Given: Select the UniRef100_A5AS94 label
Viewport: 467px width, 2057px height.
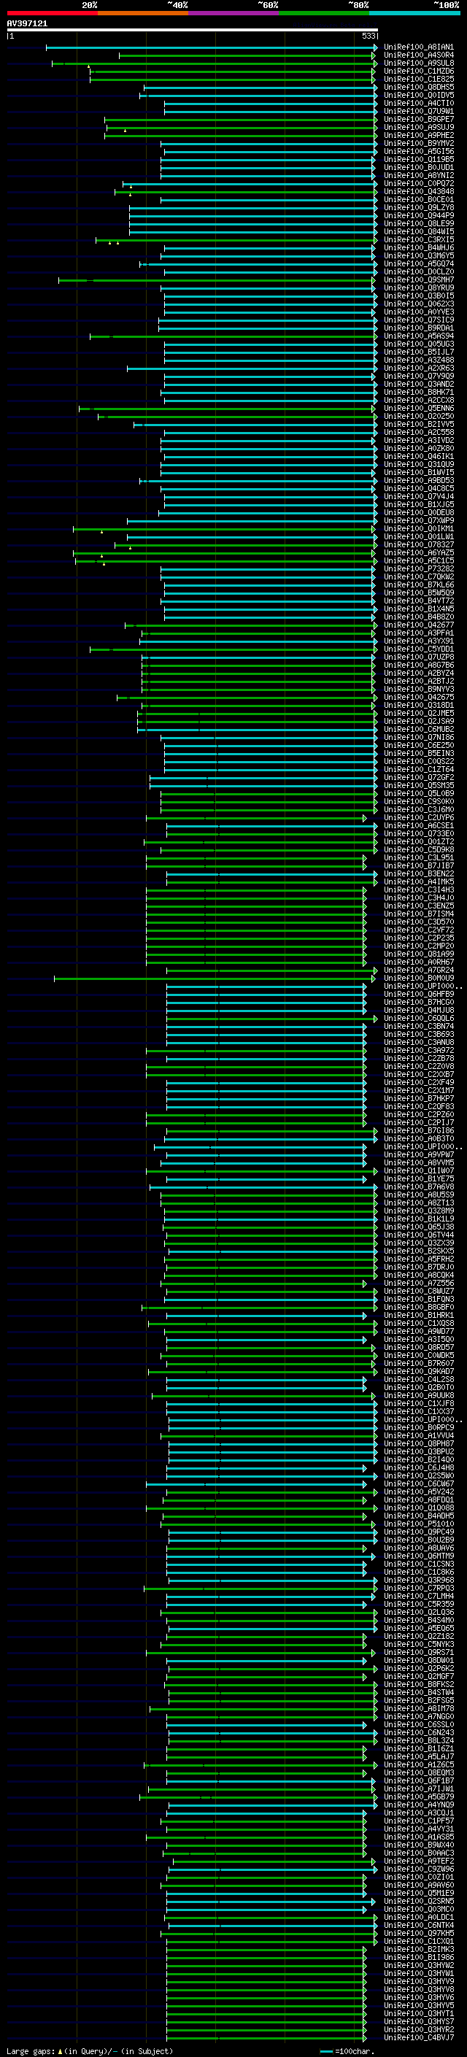Looking at the screenshot, I should pyautogui.click(x=418, y=336).
